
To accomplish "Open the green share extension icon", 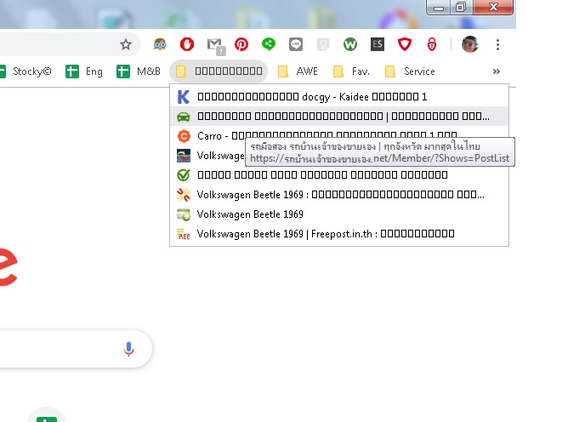I will (x=269, y=44).
